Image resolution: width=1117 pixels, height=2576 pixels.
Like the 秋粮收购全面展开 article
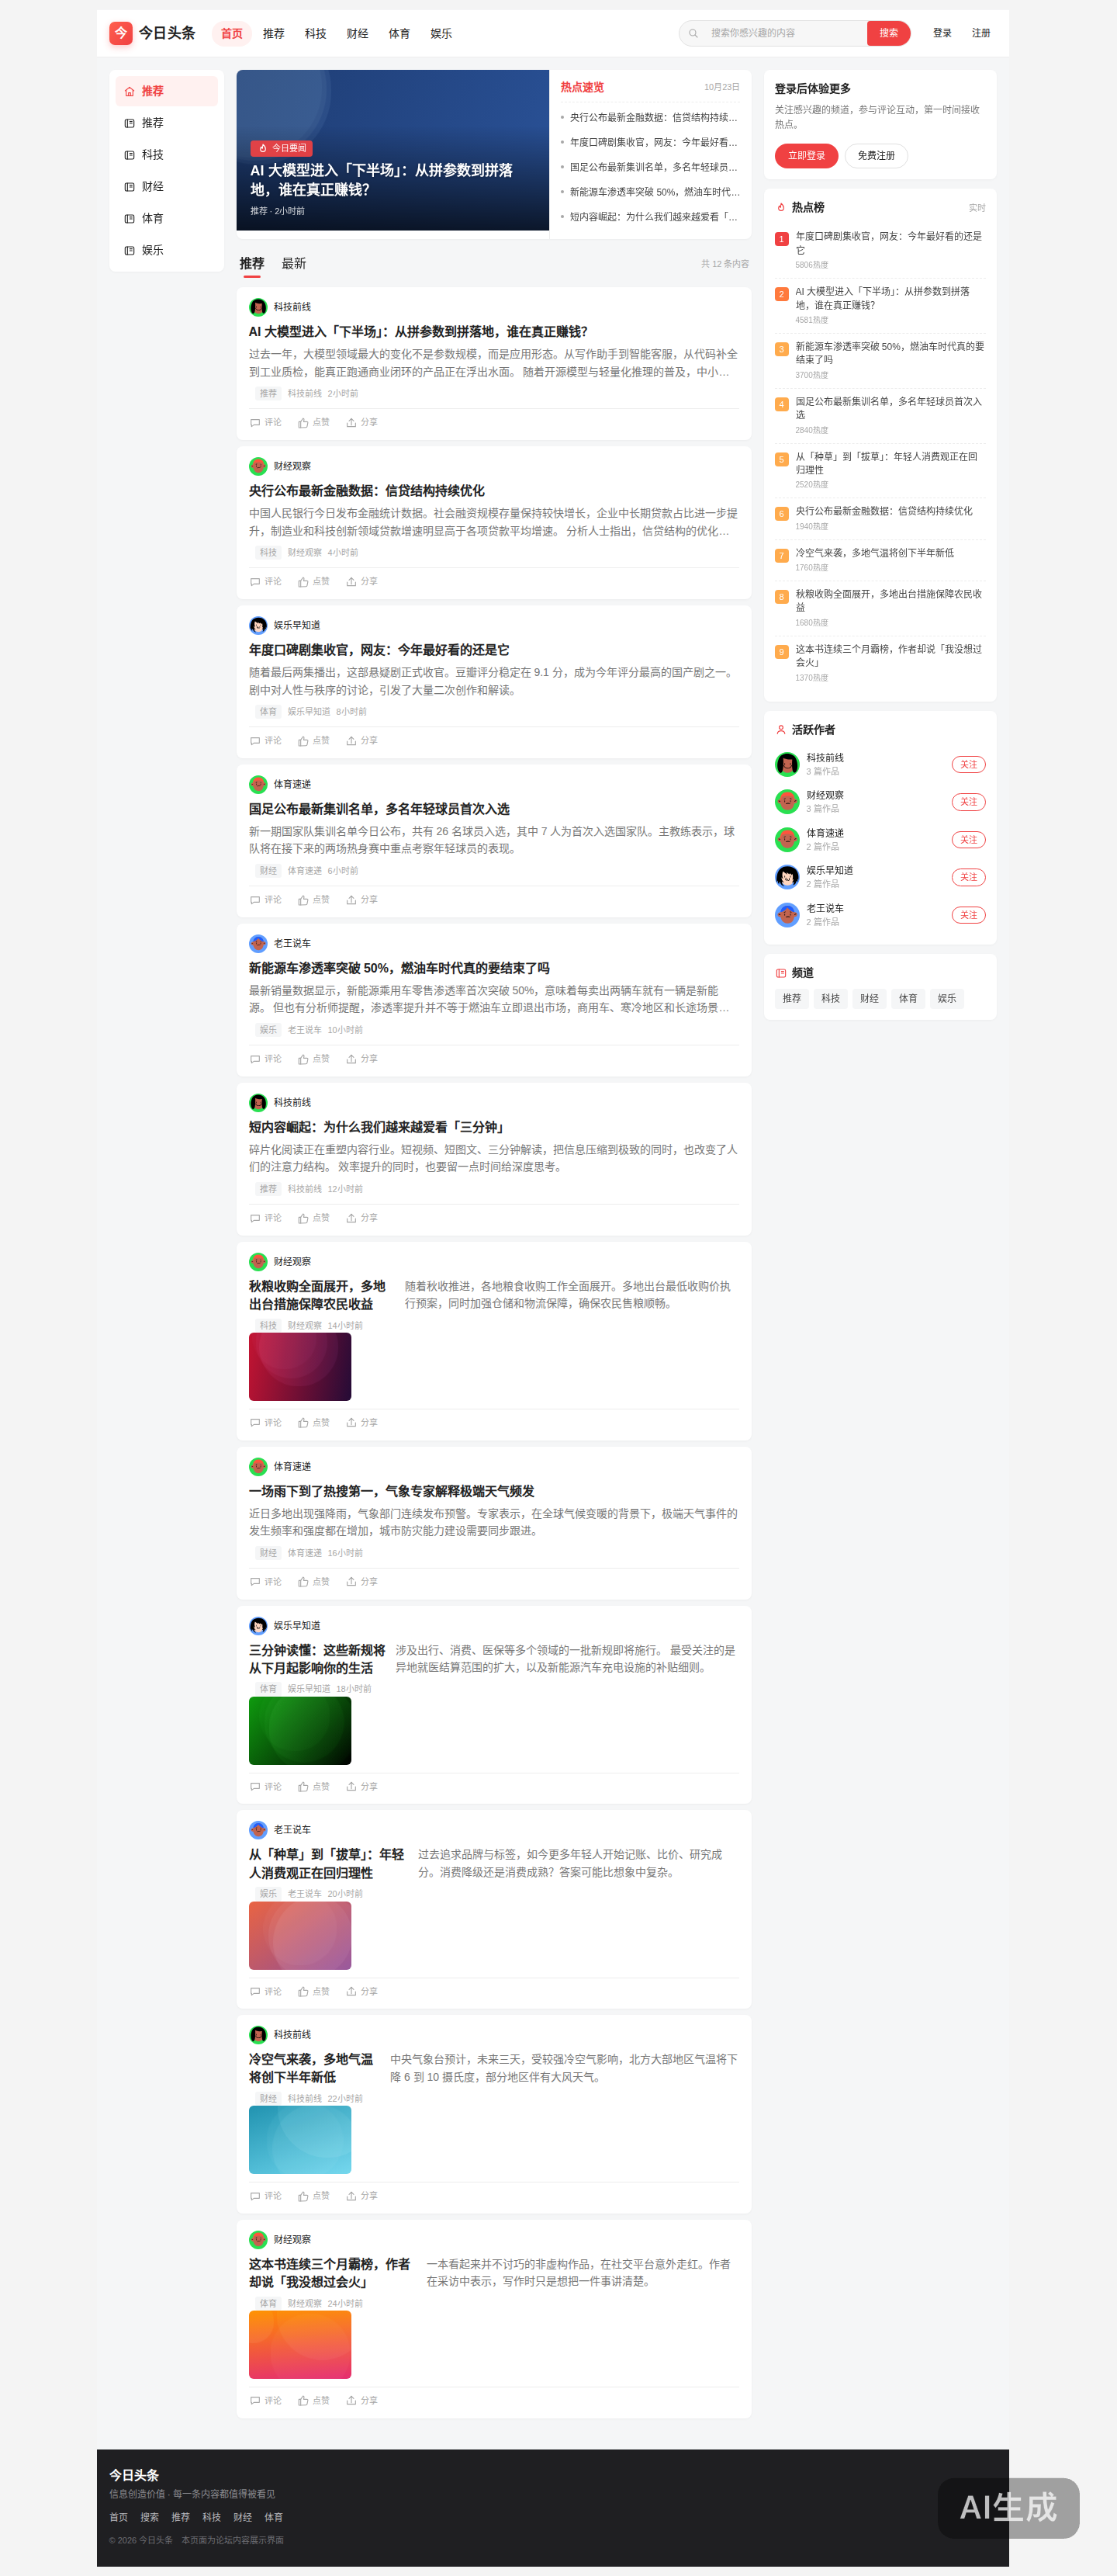pyautogui.click(x=313, y=1422)
